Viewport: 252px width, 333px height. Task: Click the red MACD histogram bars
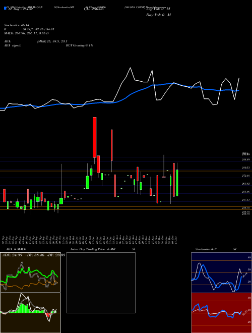(48, 315)
